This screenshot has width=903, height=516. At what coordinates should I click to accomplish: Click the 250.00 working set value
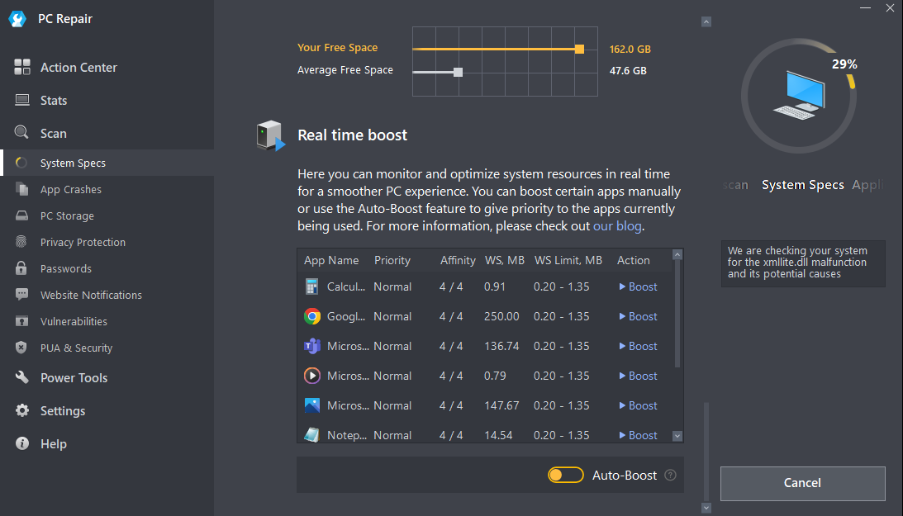[501, 316]
